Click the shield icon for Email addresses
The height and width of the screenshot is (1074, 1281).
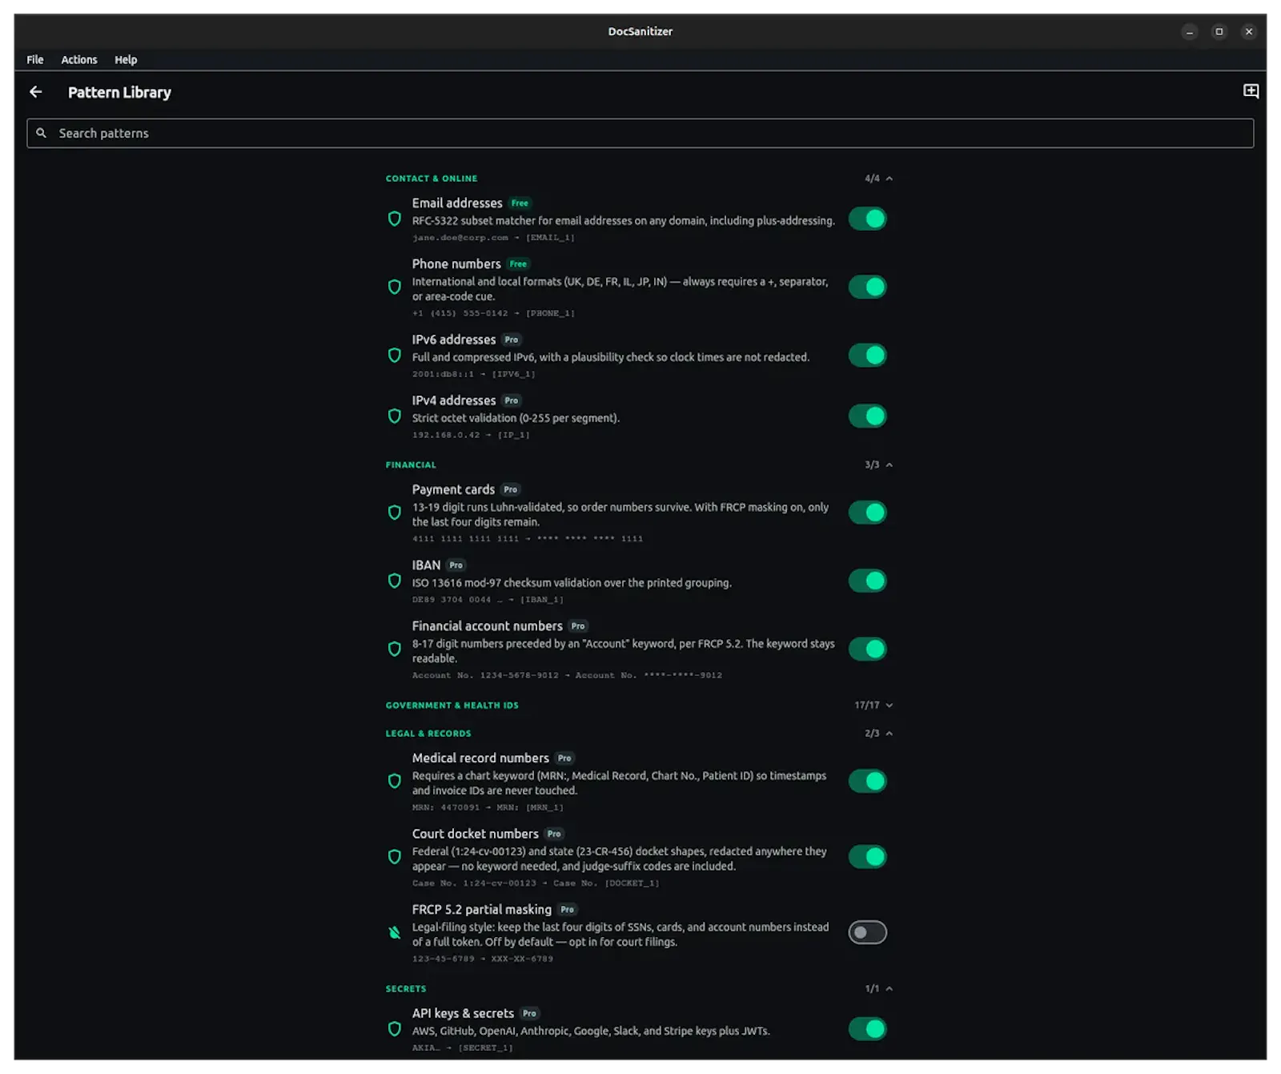click(x=394, y=219)
